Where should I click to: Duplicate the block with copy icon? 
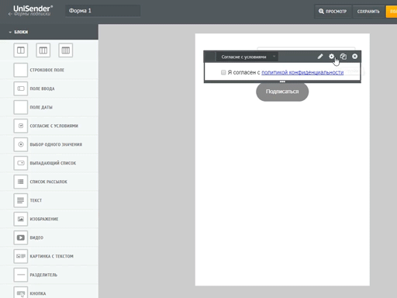[x=343, y=57]
